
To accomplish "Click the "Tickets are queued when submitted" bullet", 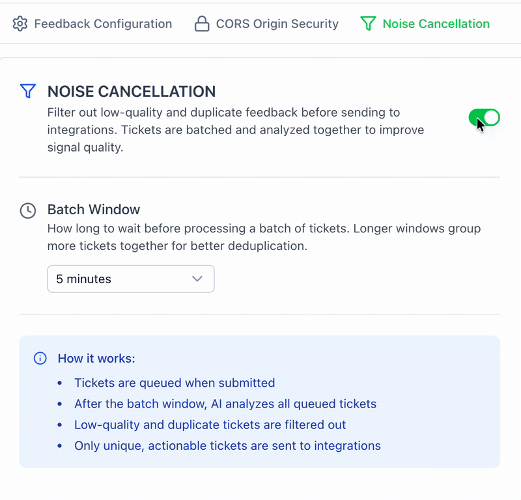I will 175,383.
